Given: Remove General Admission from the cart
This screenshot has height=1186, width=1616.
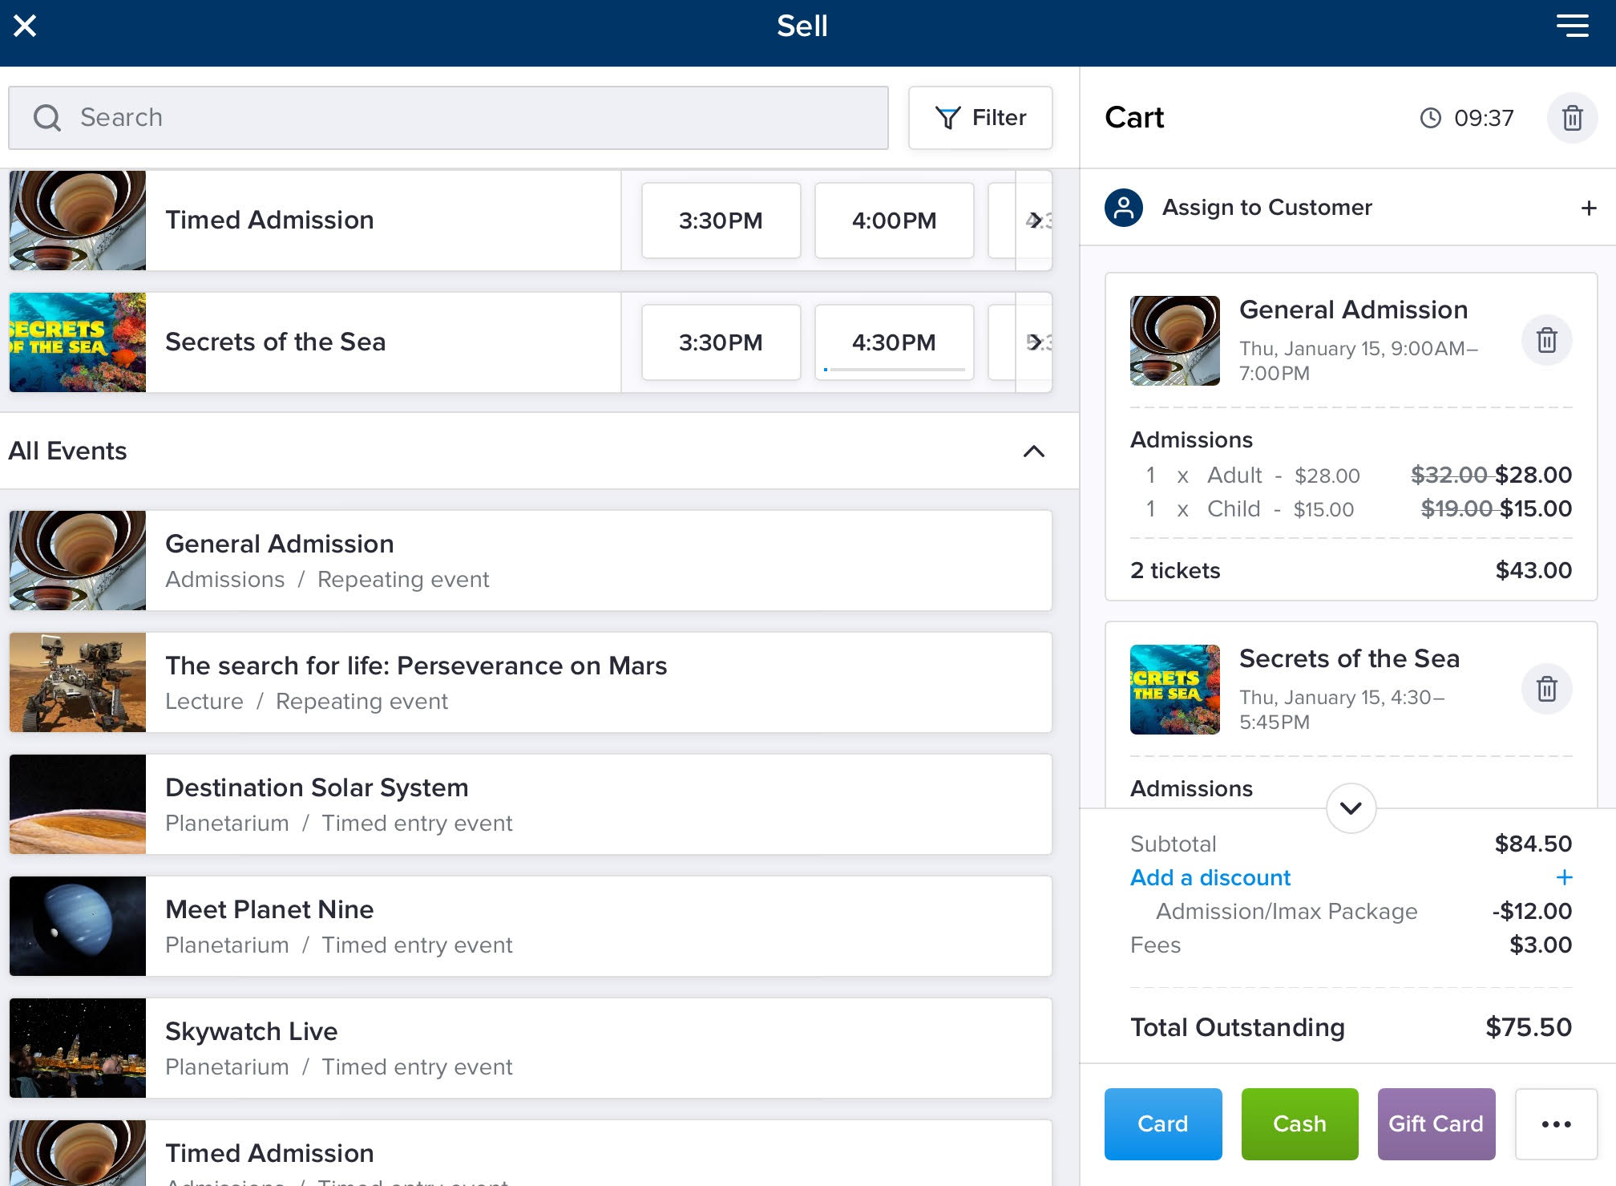Looking at the screenshot, I should (1545, 340).
